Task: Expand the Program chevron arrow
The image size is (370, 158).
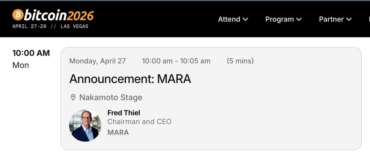Action: [299, 19]
